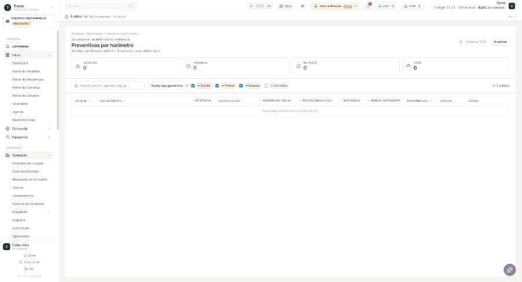Click the Tracto logo icon in the sidebar
This screenshot has width=522, height=282.
click(x=8, y=8)
